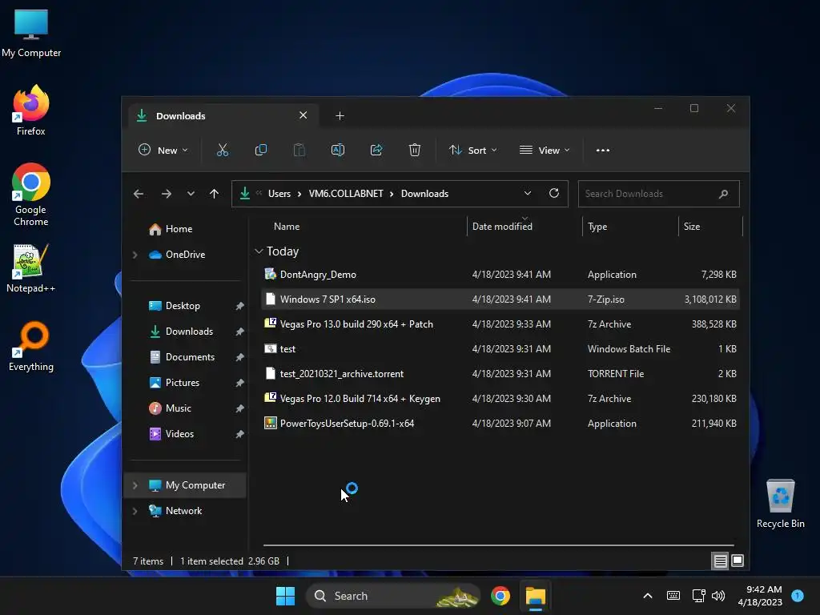
Task: Click touch keyboard tray icon
Action: pyautogui.click(x=673, y=596)
